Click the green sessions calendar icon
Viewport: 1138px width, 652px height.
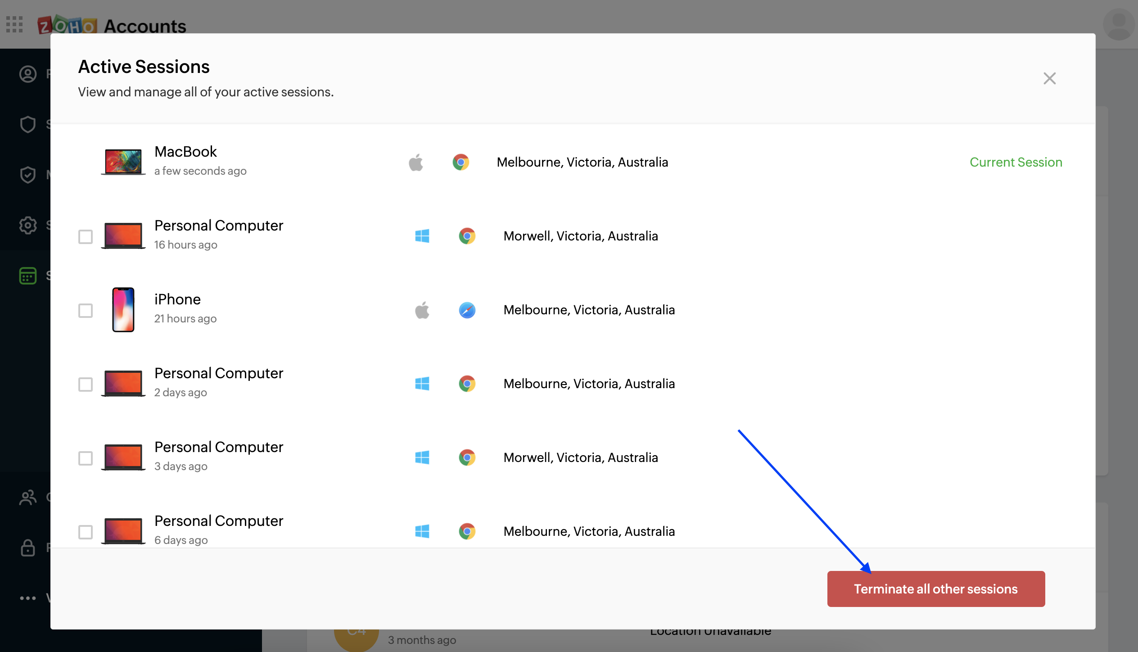coord(28,276)
